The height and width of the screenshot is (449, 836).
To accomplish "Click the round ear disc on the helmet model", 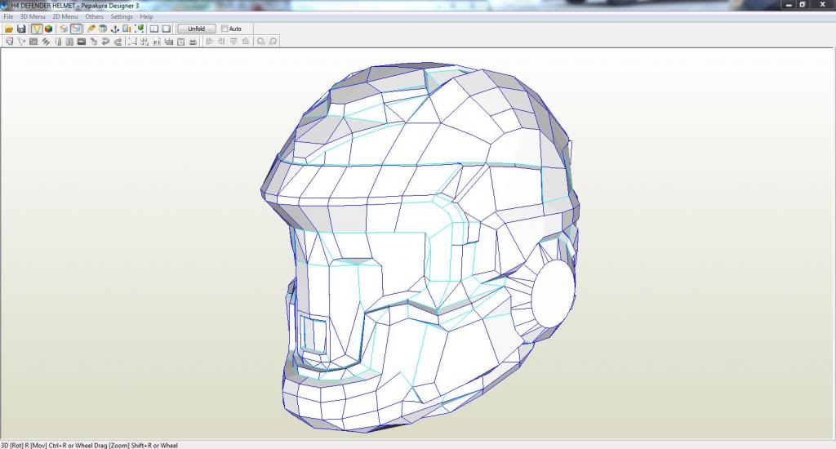I will click(554, 293).
